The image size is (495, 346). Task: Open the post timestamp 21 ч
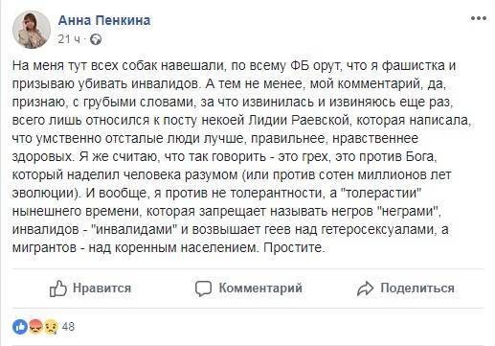68,39
